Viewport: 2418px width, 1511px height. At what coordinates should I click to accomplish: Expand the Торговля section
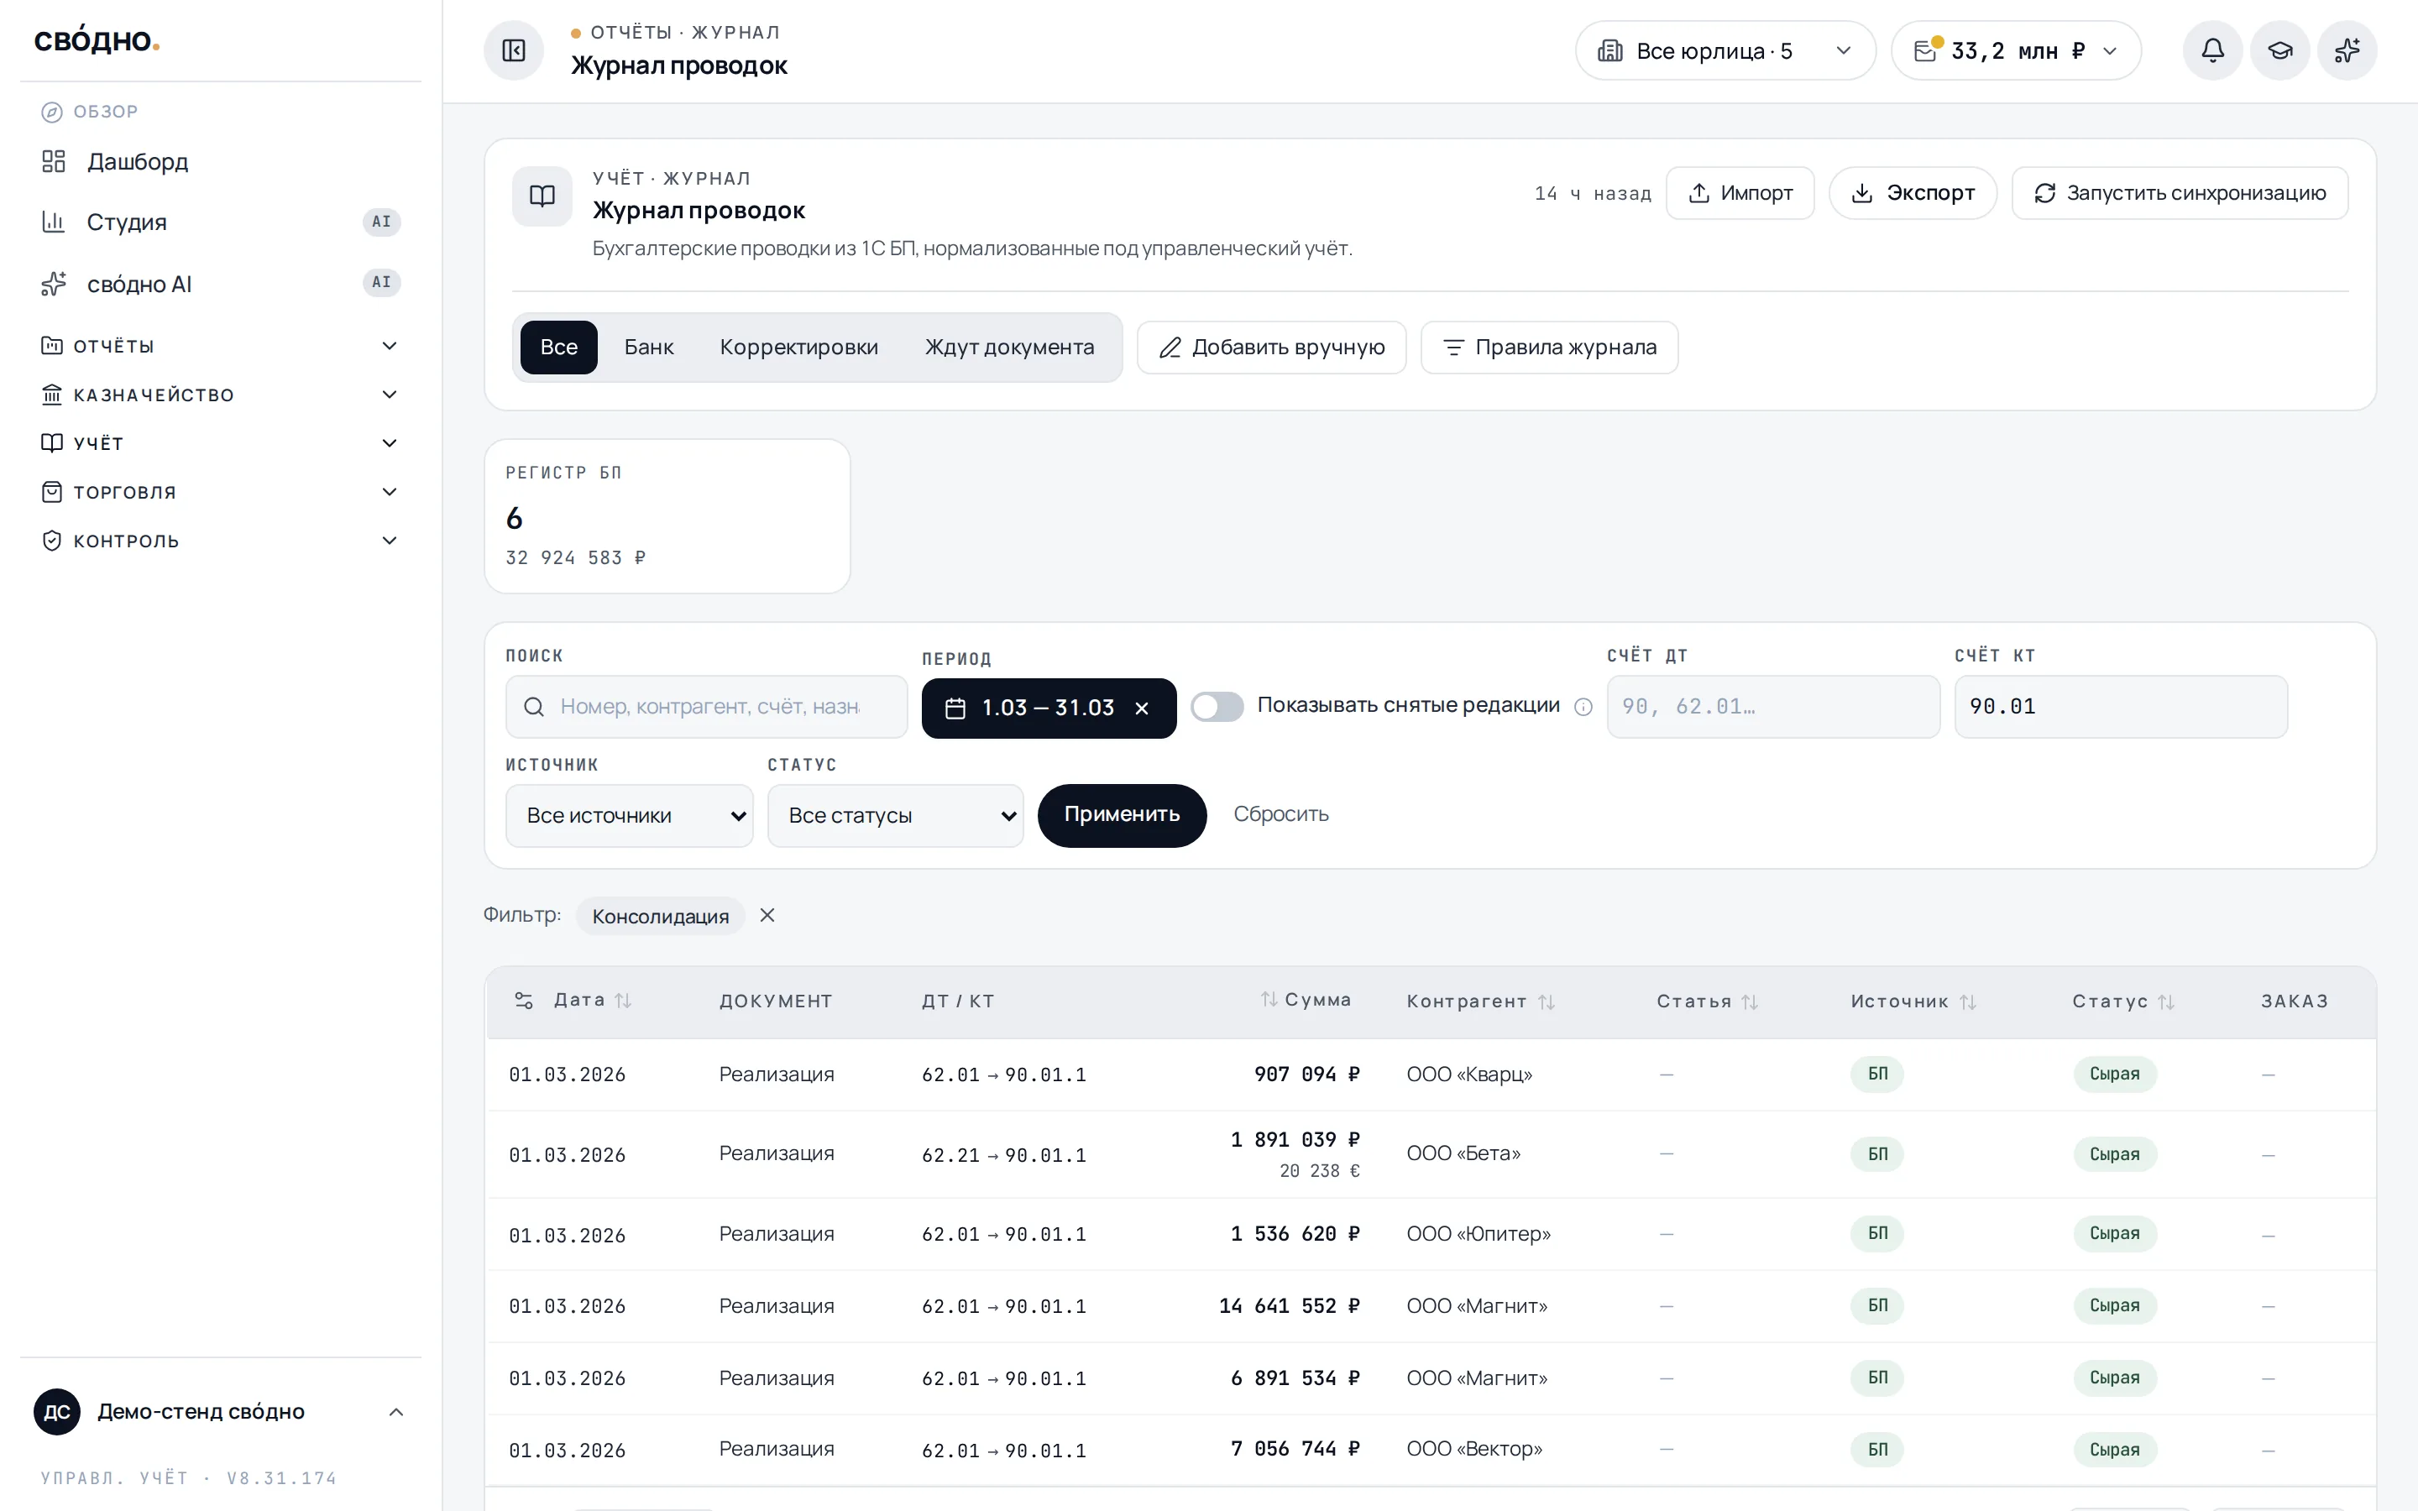coord(220,492)
